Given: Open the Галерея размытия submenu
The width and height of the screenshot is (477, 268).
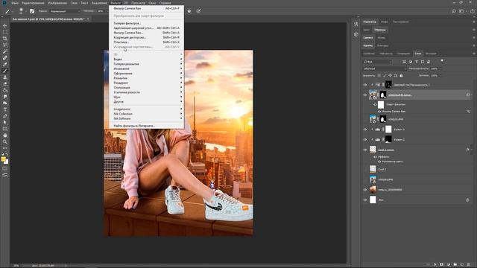Looking at the screenshot, I should point(146,64).
